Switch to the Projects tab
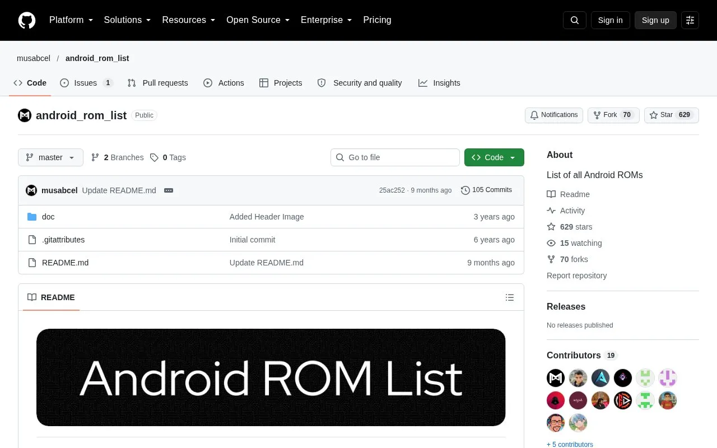The width and height of the screenshot is (717, 448). coord(281,83)
